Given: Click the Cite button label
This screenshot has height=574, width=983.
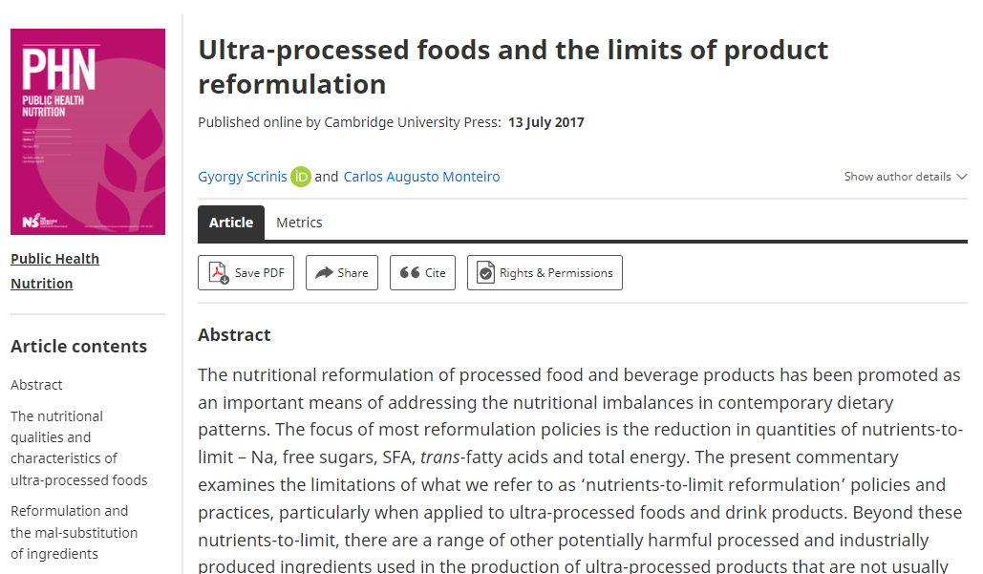Looking at the screenshot, I should (x=435, y=272).
